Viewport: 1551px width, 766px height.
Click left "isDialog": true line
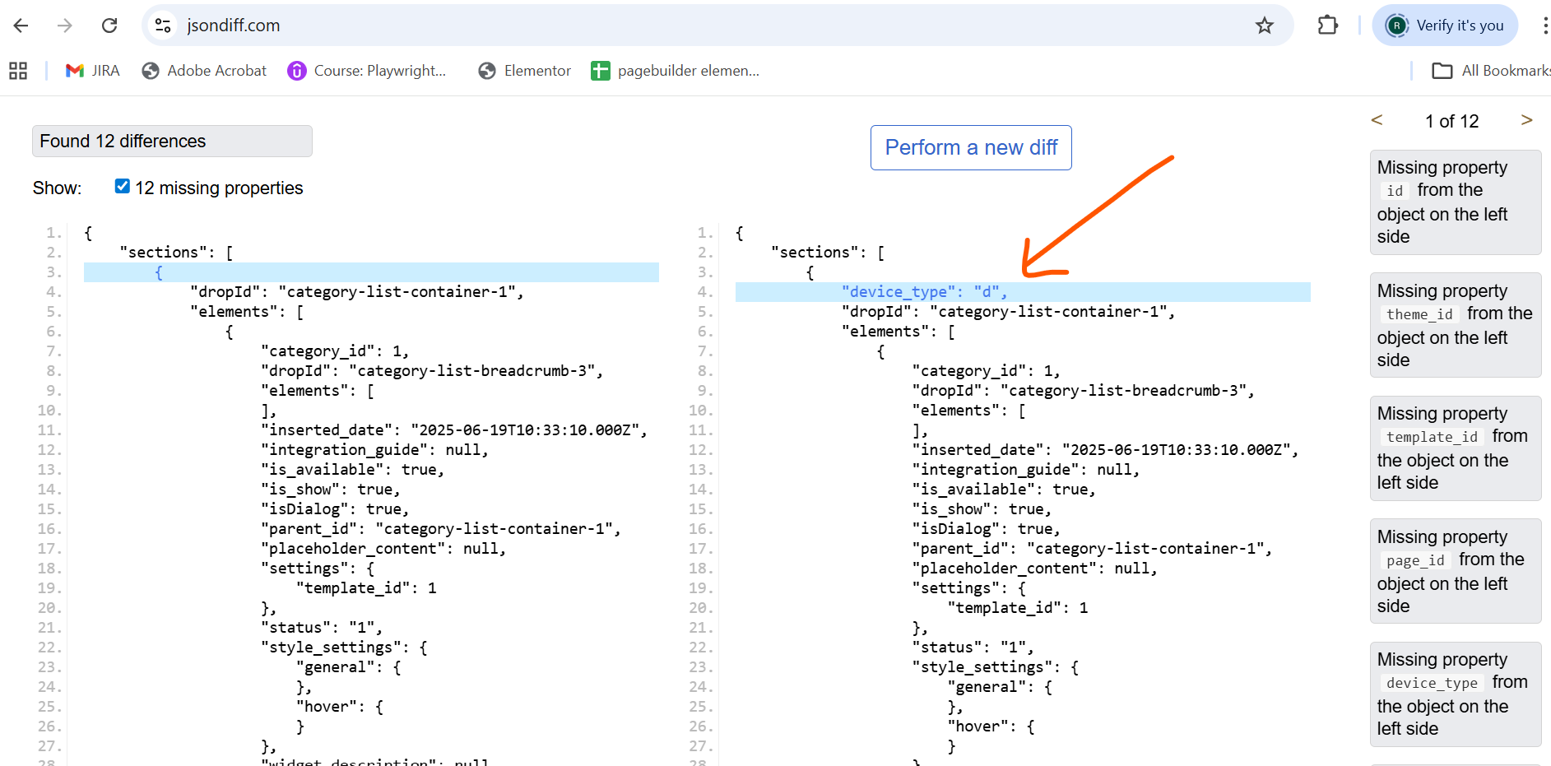pyautogui.click(x=335, y=509)
